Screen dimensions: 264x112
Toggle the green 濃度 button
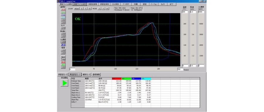click(x=63, y=65)
